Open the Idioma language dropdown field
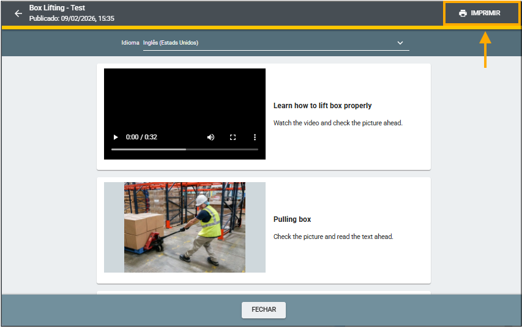This screenshot has height=327, width=522. coord(269,43)
